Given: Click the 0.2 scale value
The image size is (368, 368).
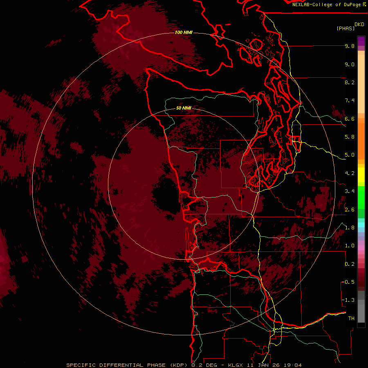Looking at the screenshot, I should (x=350, y=264).
